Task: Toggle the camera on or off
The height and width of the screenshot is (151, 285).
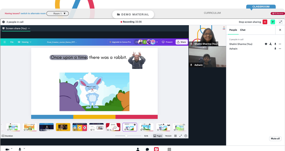Action: click(7, 149)
